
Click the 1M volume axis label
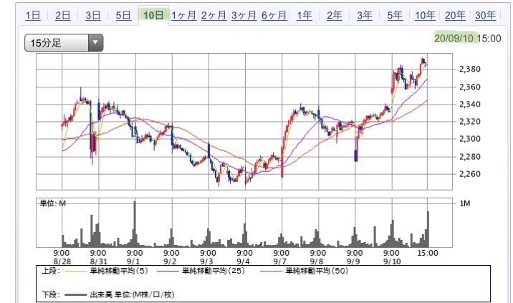click(465, 203)
